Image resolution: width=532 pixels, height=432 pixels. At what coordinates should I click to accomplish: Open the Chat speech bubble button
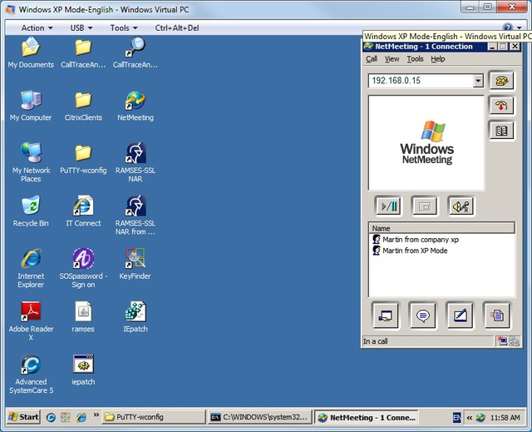423,315
